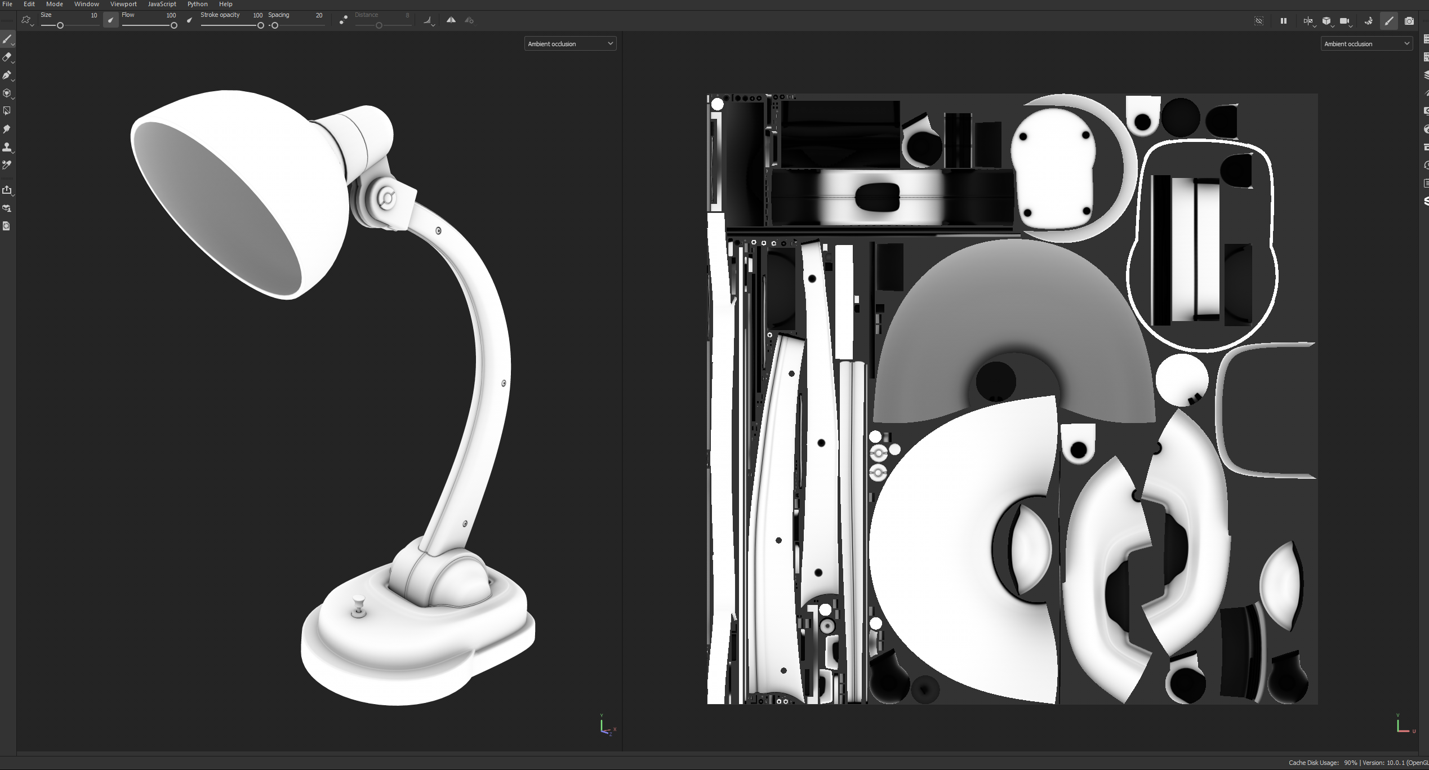Select the Polygon Fill cube tool
Image resolution: width=1429 pixels, height=770 pixels.
tap(7, 93)
